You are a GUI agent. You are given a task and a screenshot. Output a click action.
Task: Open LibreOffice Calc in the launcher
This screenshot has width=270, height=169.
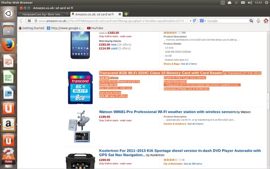coord(8,76)
